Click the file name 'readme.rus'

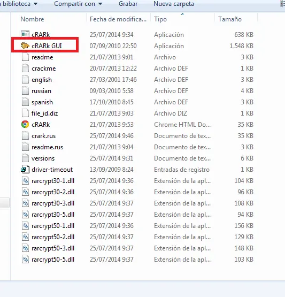click(47, 147)
